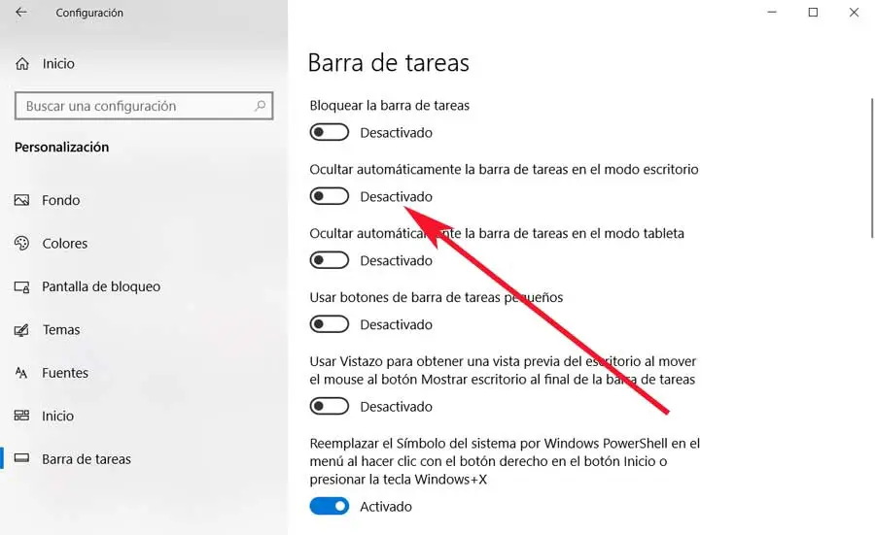Turn on small taskbar buttons switch
The height and width of the screenshot is (535, 875).
(330, 324)
